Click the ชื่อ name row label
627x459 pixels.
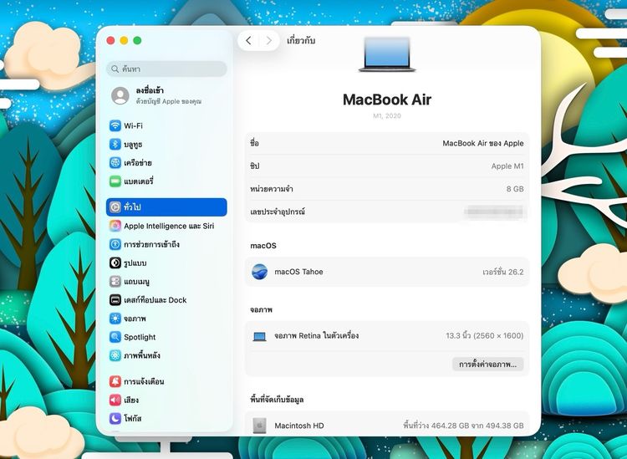[x=254, y=143]
